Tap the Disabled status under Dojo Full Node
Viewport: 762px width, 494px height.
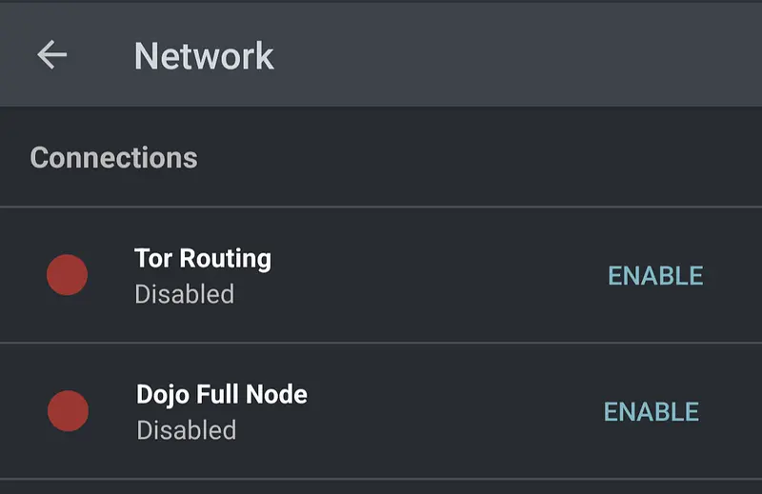(x=187, y=430)
